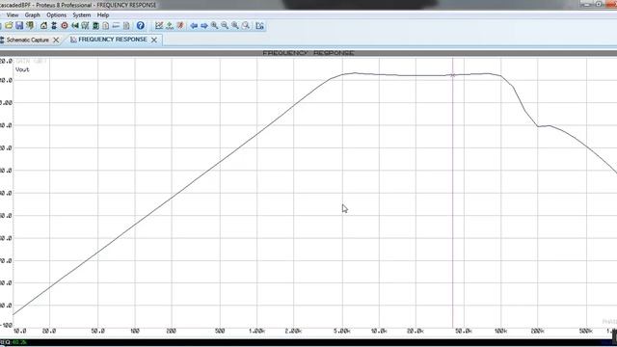Click the vertical cursor marker on the trace
Viewport: 617px width, 347px height.
tap(452, 75)
